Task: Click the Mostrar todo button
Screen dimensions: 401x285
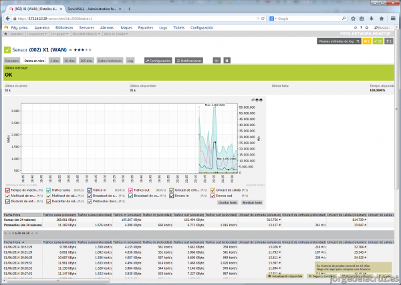Action: (x=252, y=202)
